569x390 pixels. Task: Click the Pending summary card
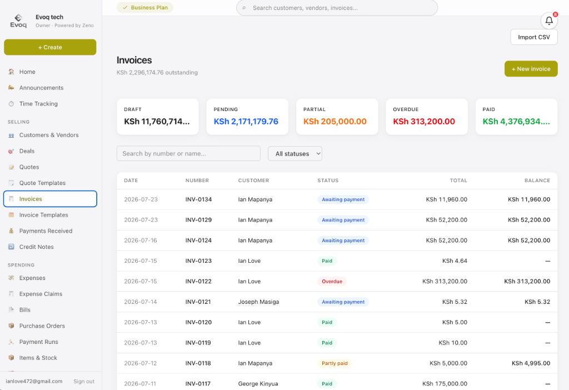tap(247, 117)
